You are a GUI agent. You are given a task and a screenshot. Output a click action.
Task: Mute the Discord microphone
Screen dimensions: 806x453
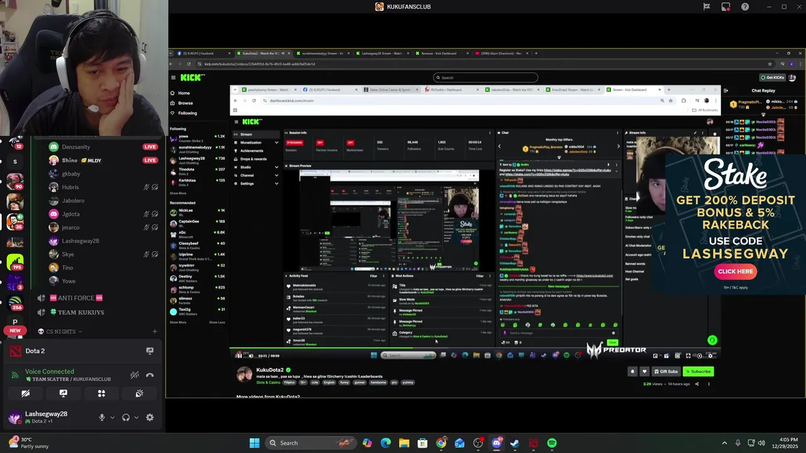101,417
